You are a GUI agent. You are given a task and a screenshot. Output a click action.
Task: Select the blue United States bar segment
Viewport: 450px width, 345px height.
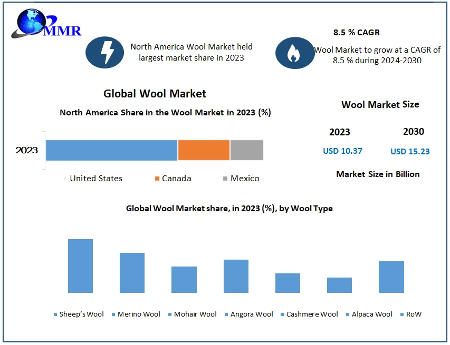point(111,150)
